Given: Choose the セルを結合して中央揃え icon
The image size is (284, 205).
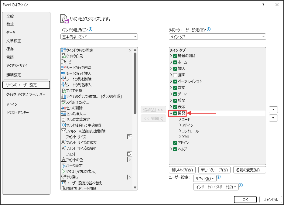Looking at the screenshot, I should click(x=63, y=125).
